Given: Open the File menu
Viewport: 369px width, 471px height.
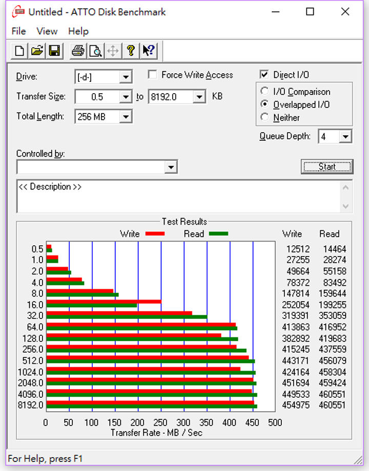Looking at the screenshot, I should (x=18, y=31).
